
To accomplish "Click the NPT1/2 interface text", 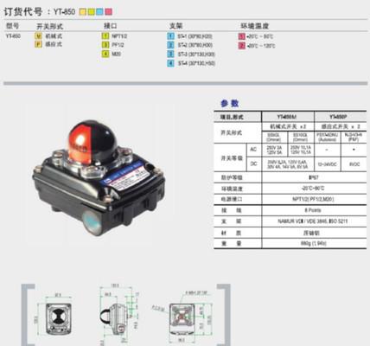I will coord(119,36).
